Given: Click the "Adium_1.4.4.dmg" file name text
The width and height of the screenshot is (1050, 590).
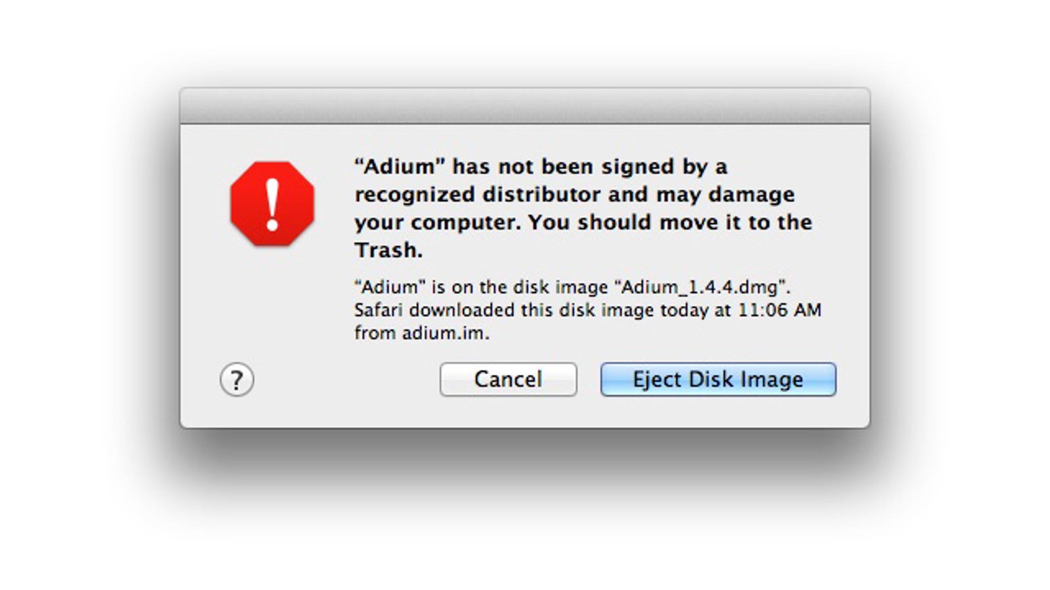Looking at the screenshot, I should (x=703, y=287).
